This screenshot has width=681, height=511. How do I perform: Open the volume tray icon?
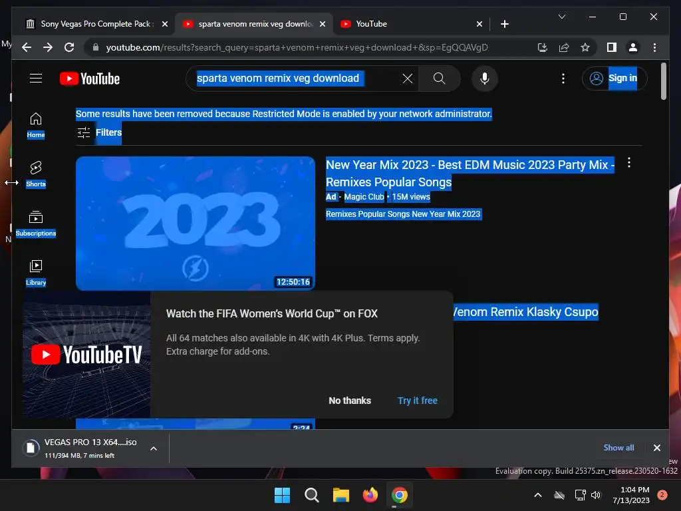tap(596, 495)
